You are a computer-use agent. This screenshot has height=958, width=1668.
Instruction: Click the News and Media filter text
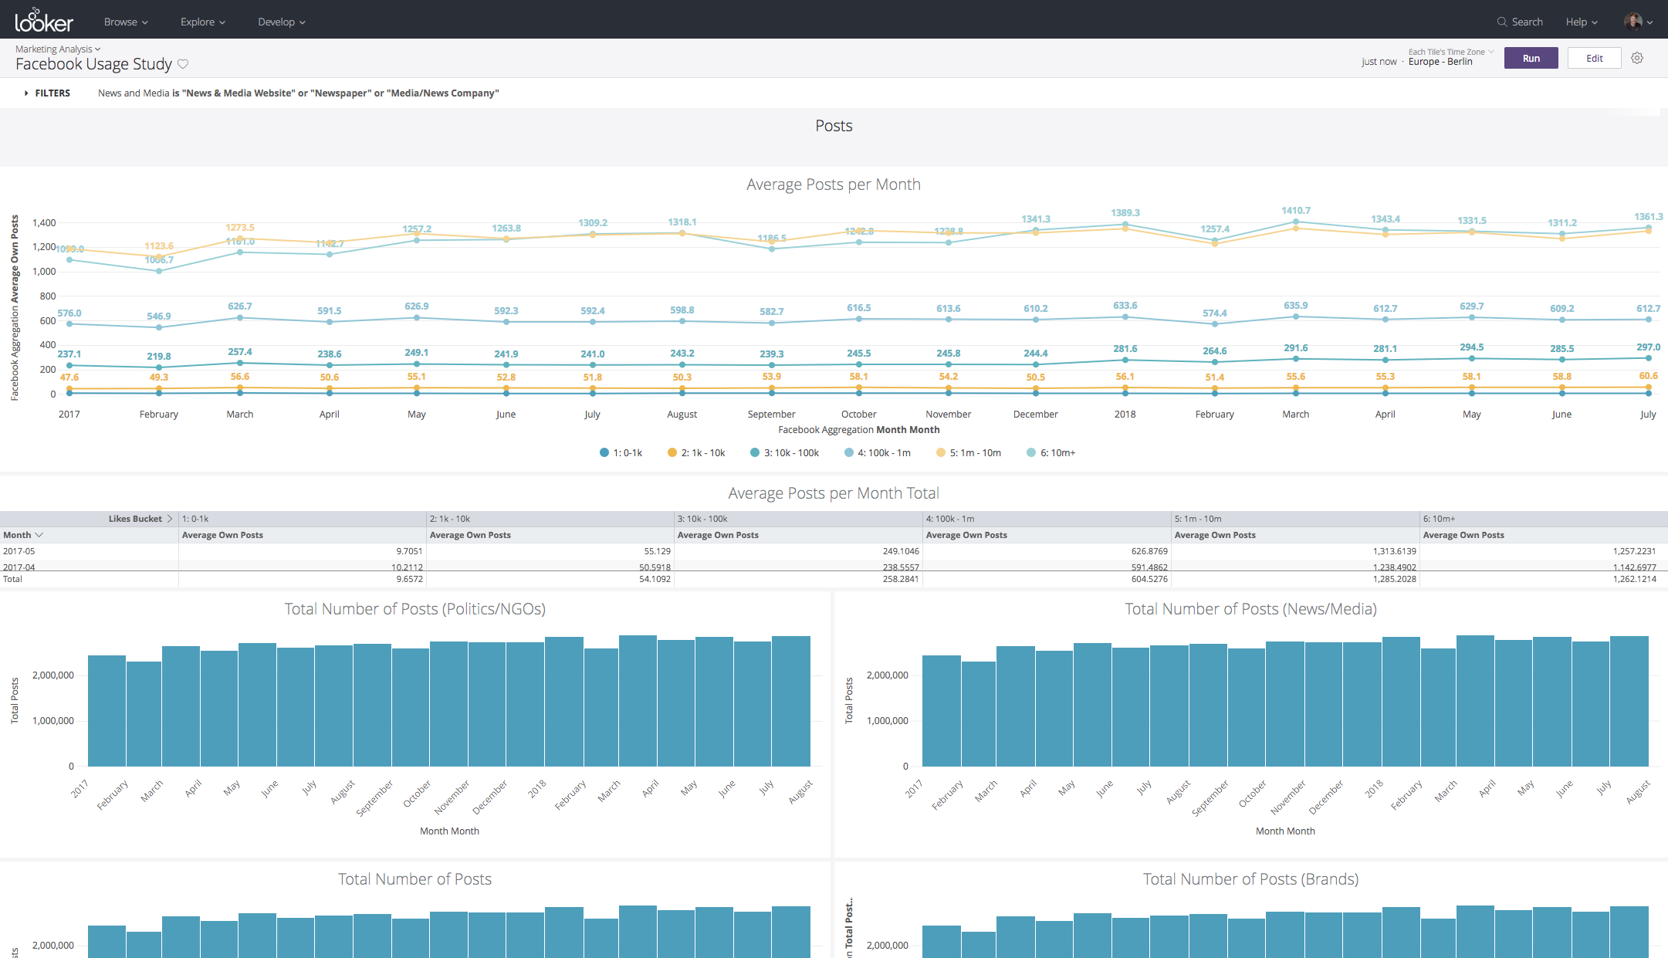click(x=299, y=93)
